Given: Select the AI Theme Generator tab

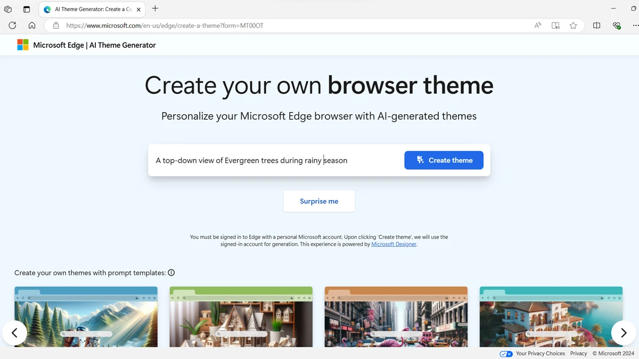Looking at the screenshot, I should coord(92,10).
